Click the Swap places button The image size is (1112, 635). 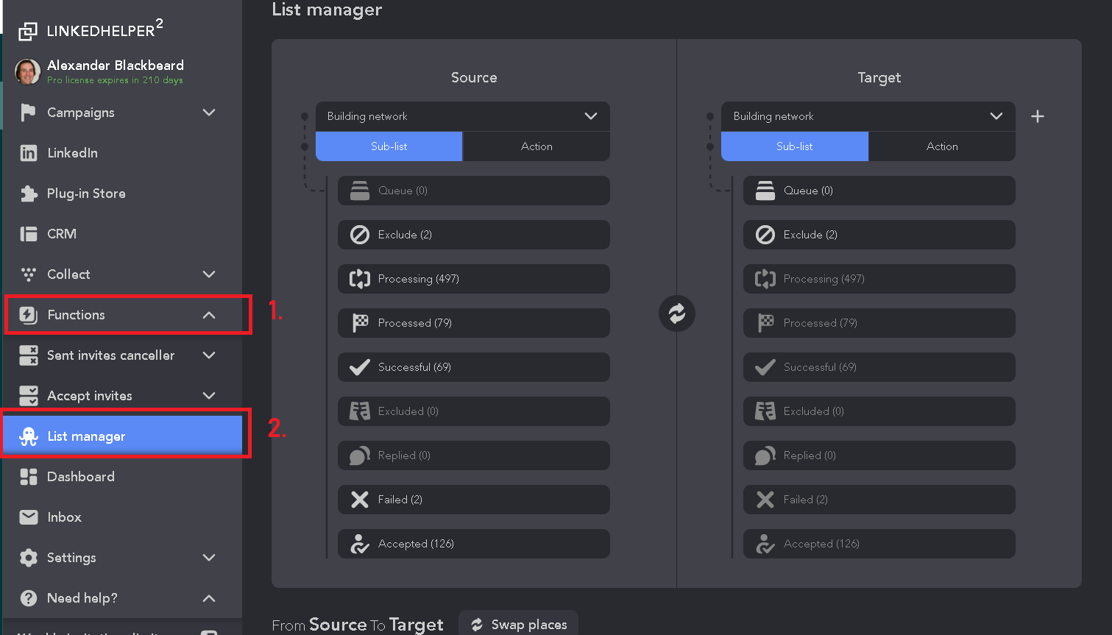point(519,624)
